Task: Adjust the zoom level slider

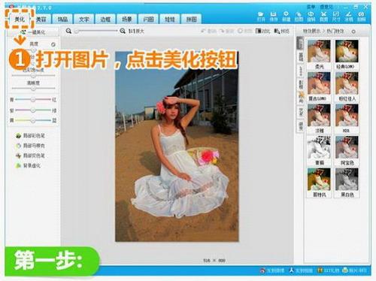Action: point(96,31)
